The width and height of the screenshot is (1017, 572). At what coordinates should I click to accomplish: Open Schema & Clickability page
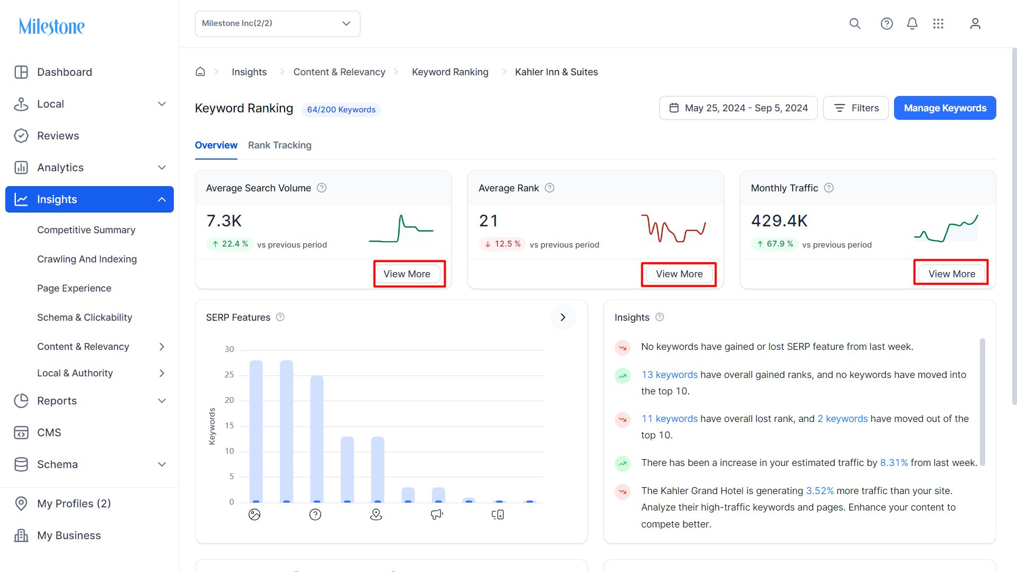pyautogui.click(x=85, y=318)
